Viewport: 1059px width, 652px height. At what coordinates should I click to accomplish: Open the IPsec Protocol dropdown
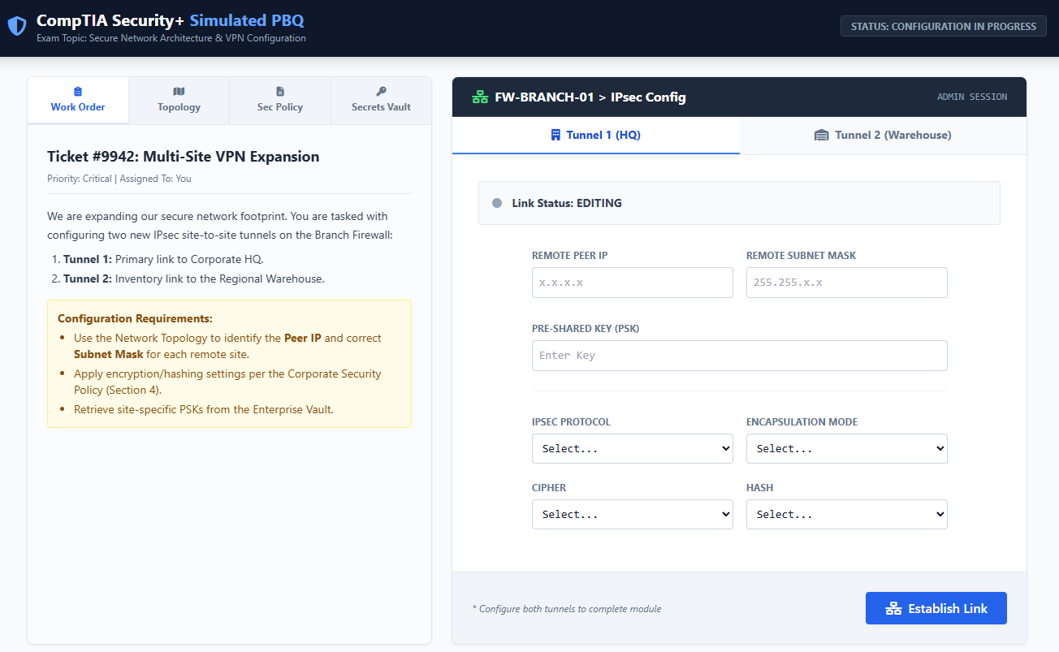click(x=632, y=448)
